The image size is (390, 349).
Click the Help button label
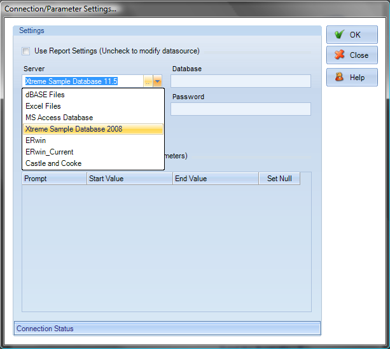coord(357,78)
